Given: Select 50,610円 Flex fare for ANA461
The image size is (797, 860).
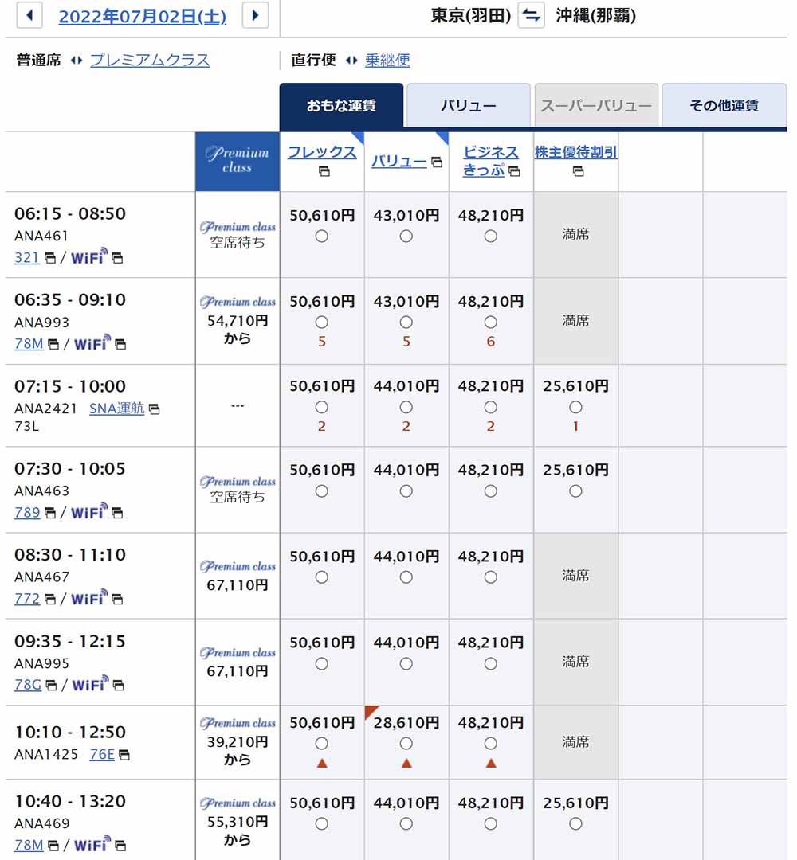Looking at the screenshot, I should tap(322, 236).
